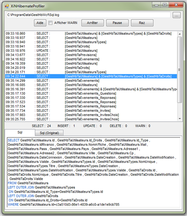Enable the Afficher WARN checkbox
The width and height of the screenshot is (187, 216).
coord(50,23)
